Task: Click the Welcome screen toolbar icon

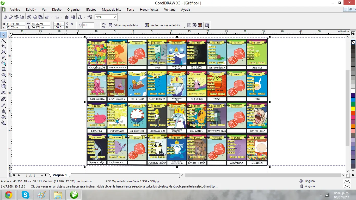Action: [90, 17]
